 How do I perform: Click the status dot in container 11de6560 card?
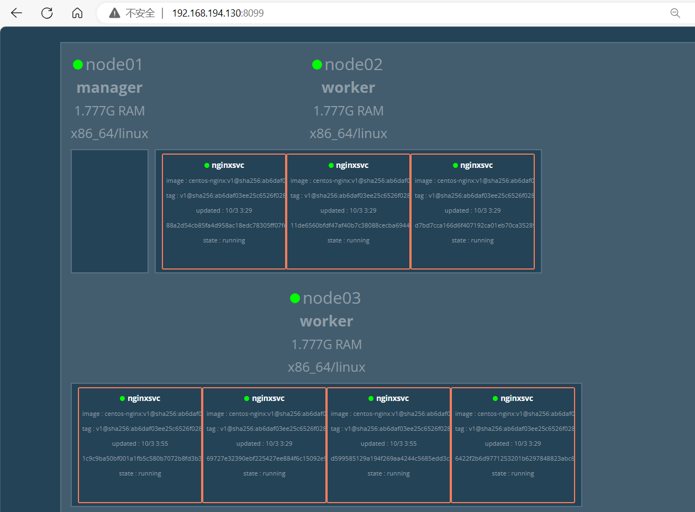tap(331, 165)
